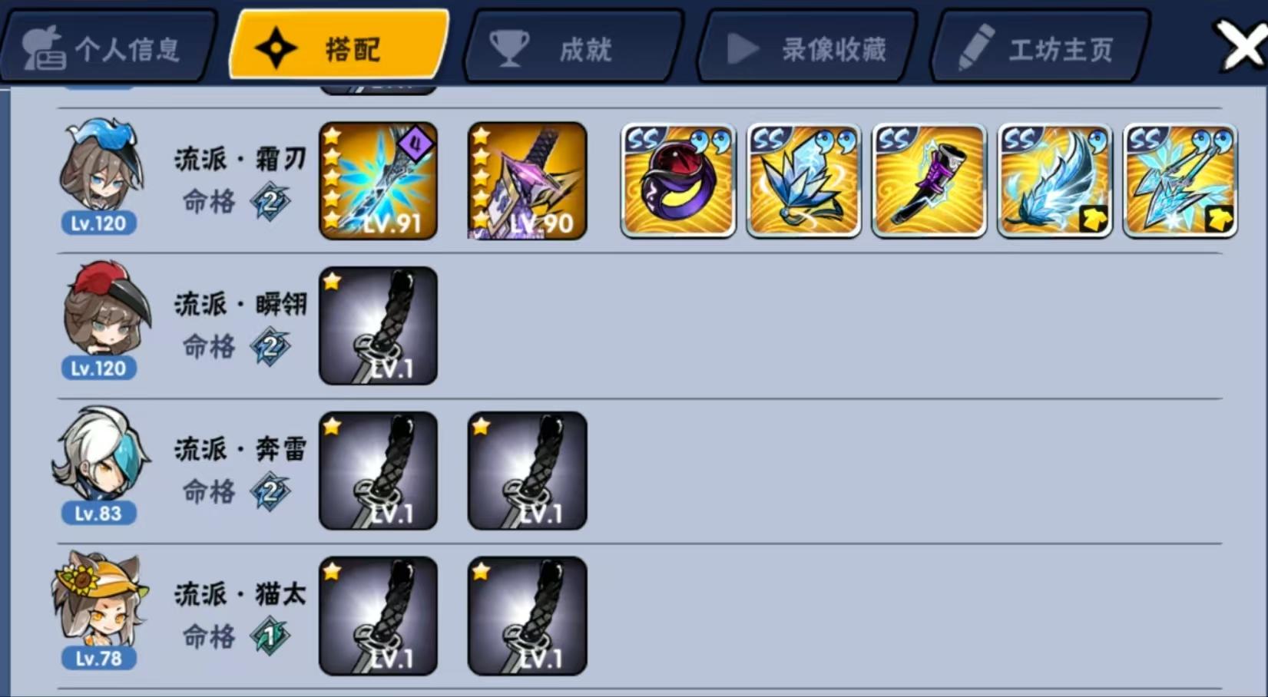Image resolution: width=1268 pixels, height=697 pixels.
Task: Open the 录像收藏 tab
Action: click(x=806, y=48)
